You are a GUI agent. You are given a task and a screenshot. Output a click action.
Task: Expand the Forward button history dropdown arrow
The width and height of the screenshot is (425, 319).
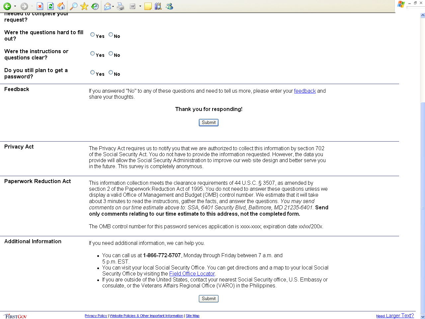coord(32,6)
